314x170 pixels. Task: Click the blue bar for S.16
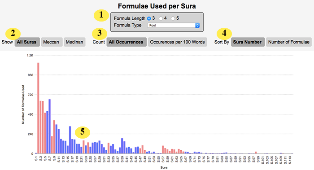point(70,140)
